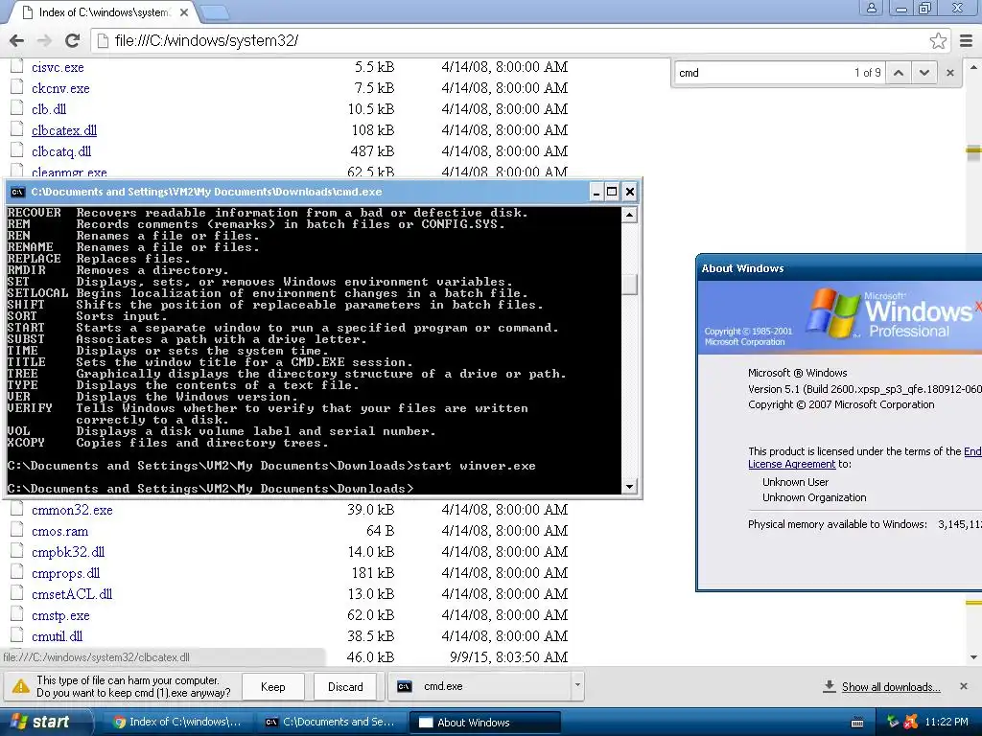Open cisvc.exe file link
Viewport: 982px width, 736px height.
point(58,67)
